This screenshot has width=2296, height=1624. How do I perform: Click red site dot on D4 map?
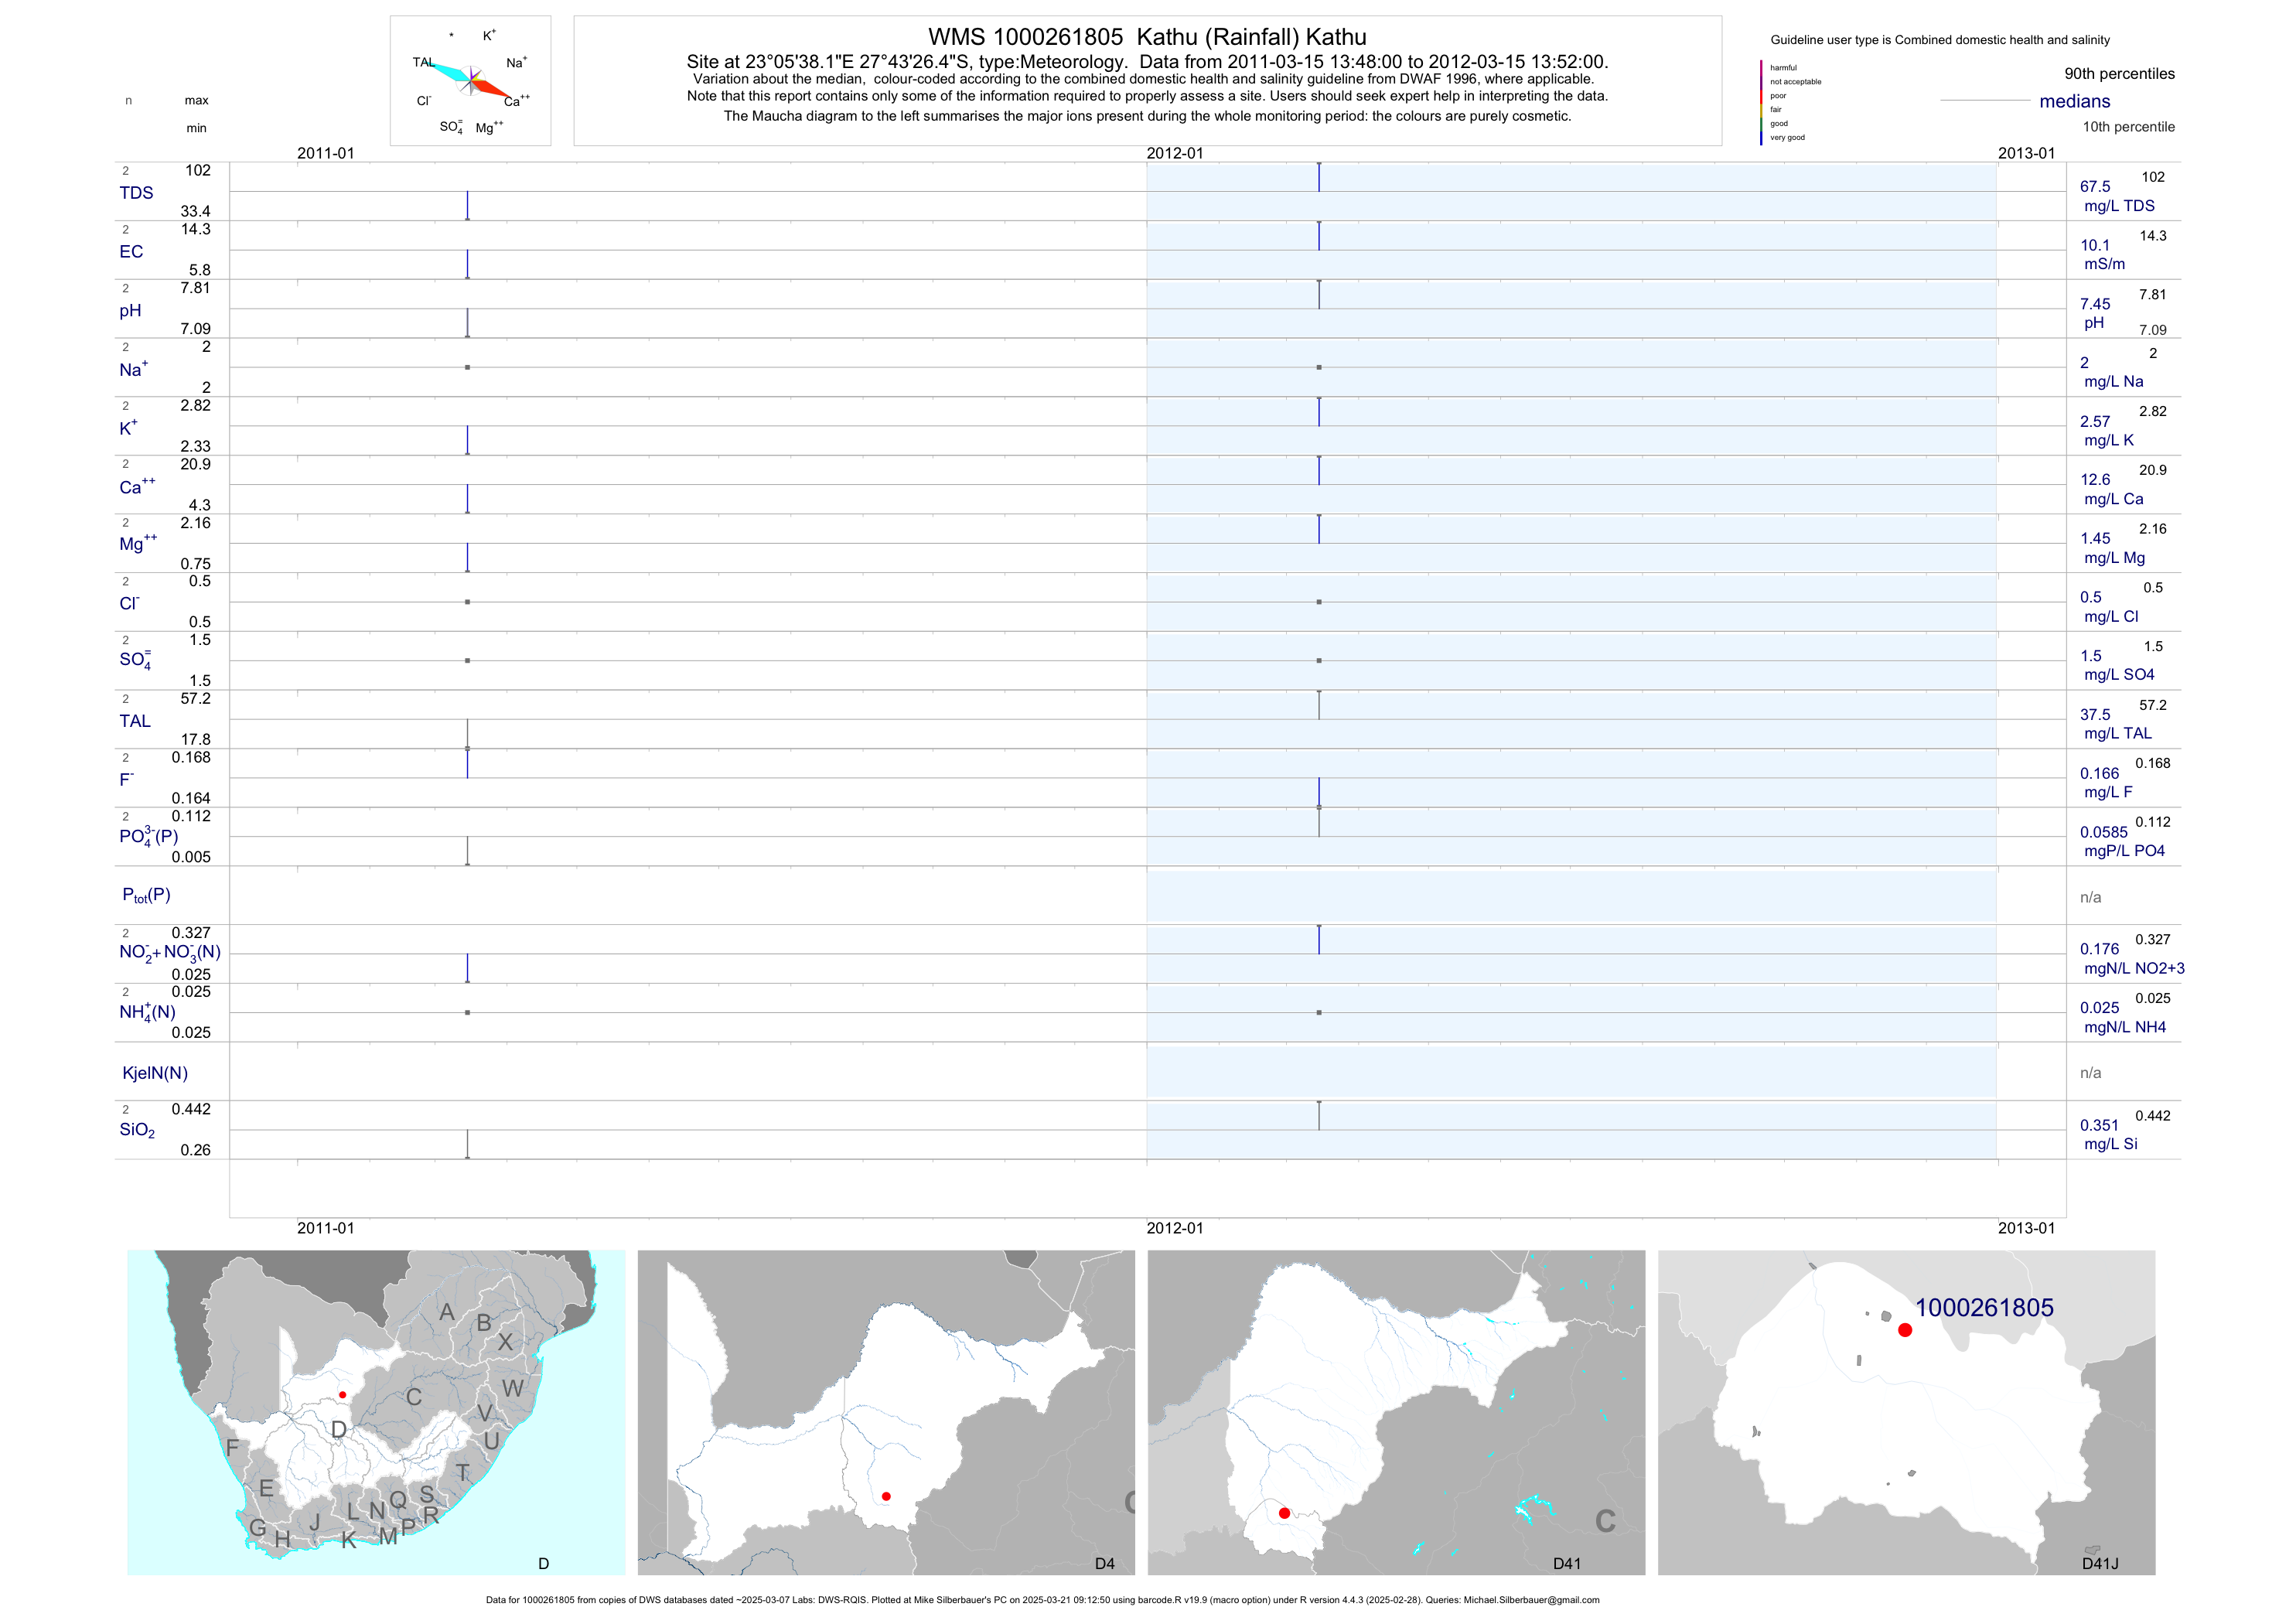[886, 1496]
